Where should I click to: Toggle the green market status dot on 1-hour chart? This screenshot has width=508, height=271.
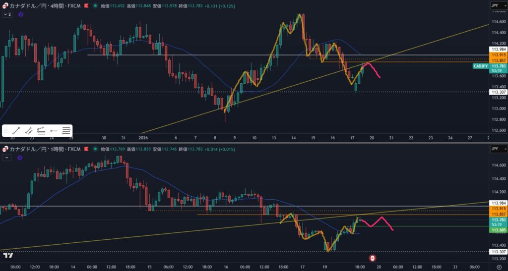coord(95,149)
